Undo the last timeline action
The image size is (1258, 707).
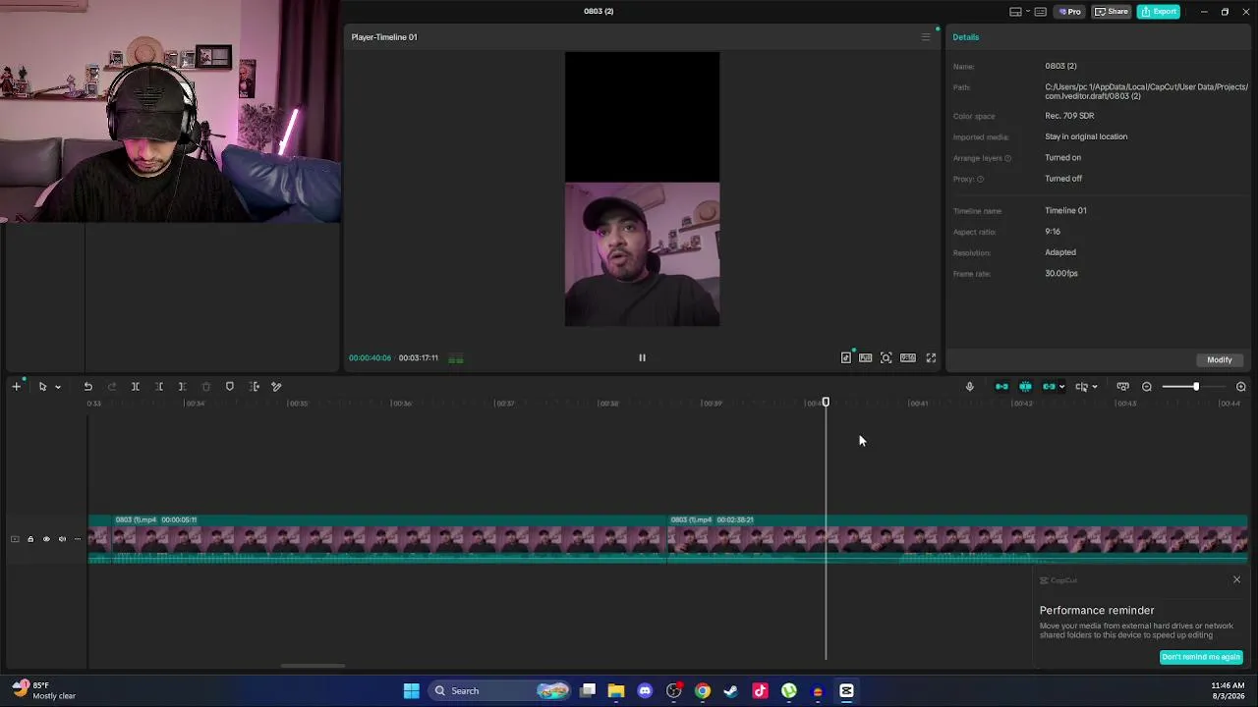[x=87, y=387]
